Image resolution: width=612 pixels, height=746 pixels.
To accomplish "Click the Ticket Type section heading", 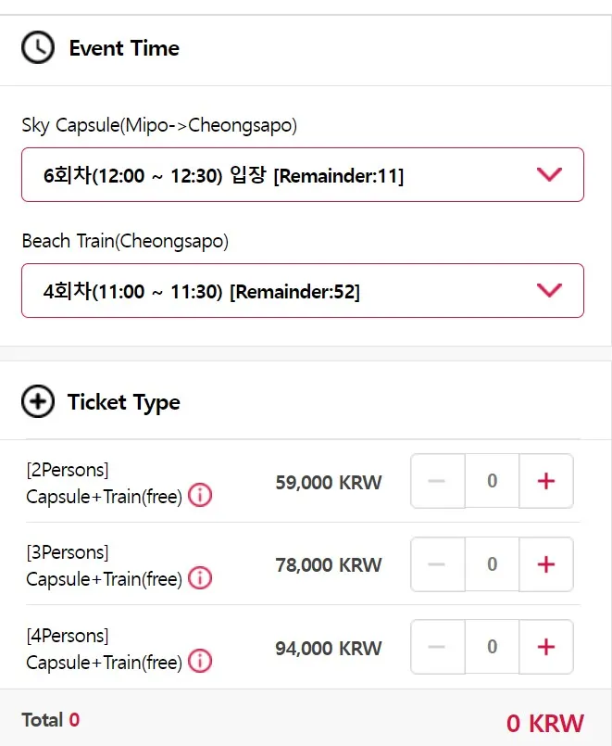I will (x=123, y=402).
